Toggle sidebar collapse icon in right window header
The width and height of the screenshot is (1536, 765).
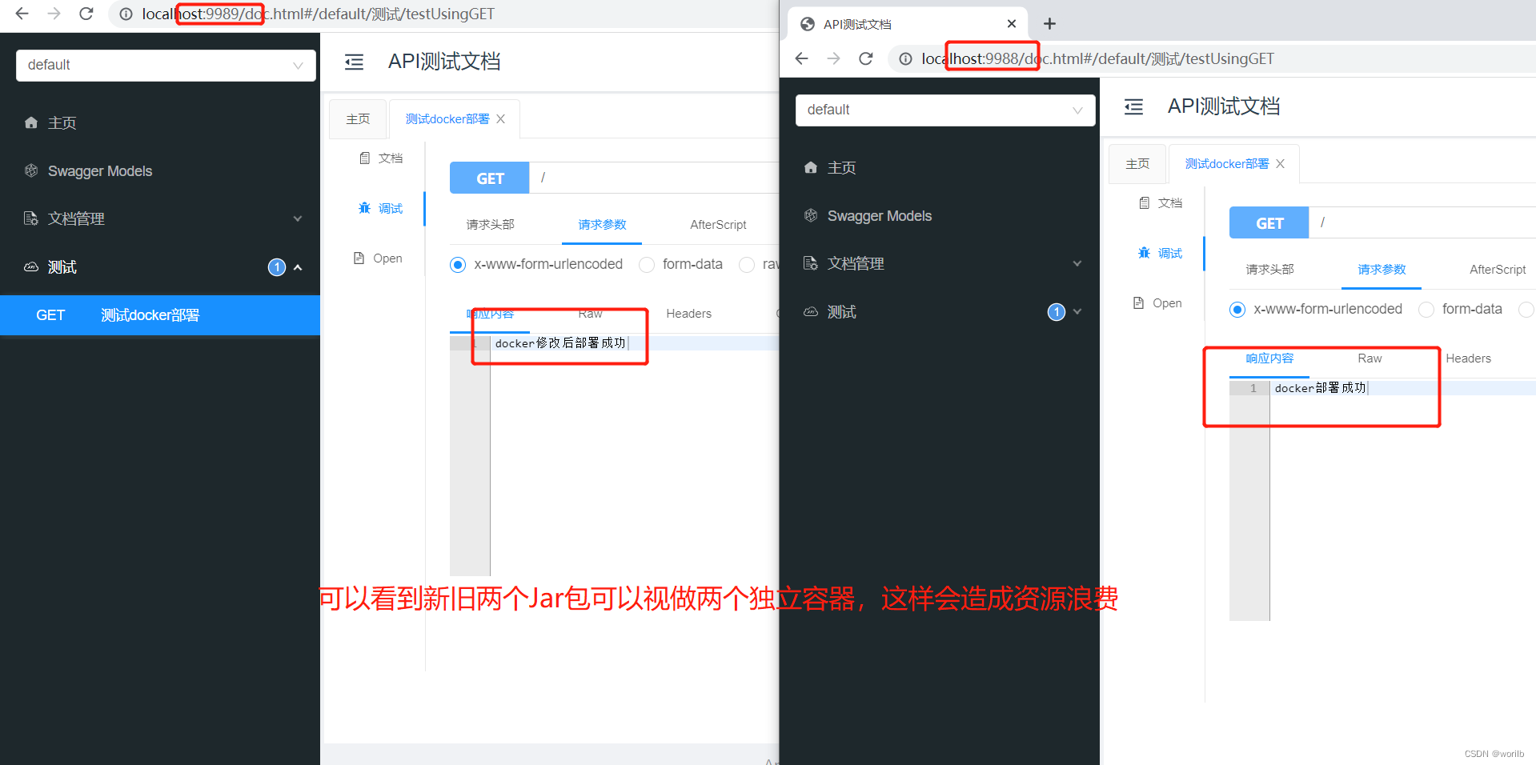coord(1133,106)
